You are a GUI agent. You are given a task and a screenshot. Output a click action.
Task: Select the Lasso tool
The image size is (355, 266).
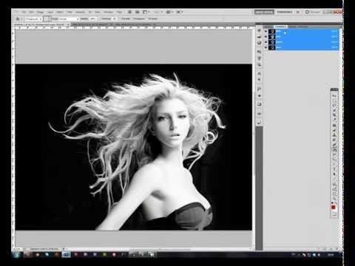click(334, 105)
